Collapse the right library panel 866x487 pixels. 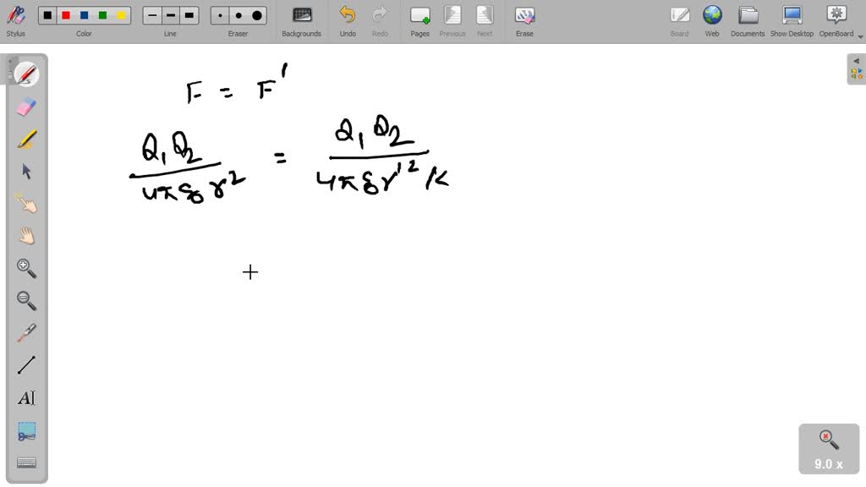pos(857,61)
